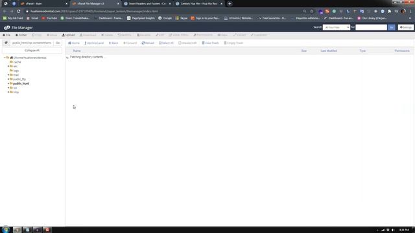Reload the directory listing

[x=148, y=43]
